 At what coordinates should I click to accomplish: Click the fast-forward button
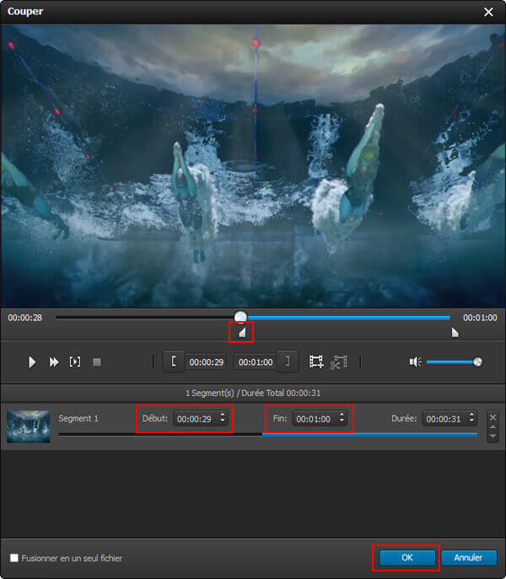coord(54,362)
